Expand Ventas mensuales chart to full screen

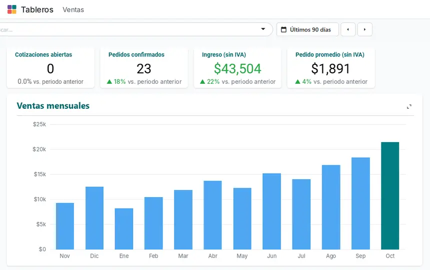click(409, 106)
